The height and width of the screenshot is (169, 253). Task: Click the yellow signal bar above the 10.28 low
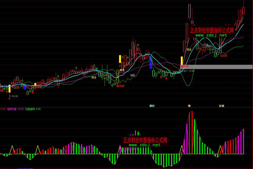(10, 88)
